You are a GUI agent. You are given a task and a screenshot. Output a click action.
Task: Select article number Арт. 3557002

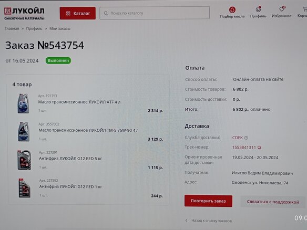click(49, 124)
